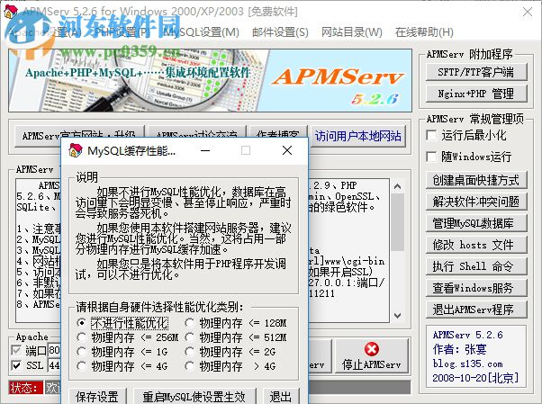This screenshot has width=542, height=404.
Task: Click 创建桌面快捷方式 button
Action: (x=476, y=180)
